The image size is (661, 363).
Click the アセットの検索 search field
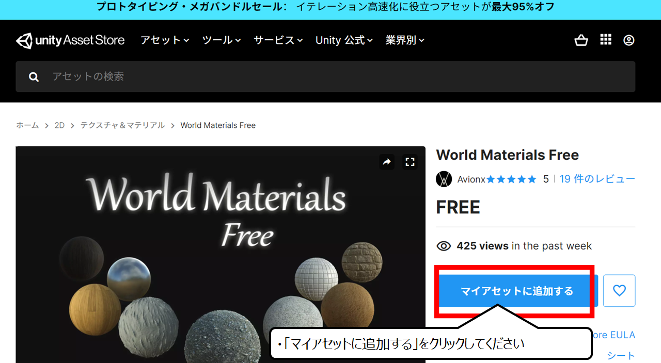coord(325,77)
